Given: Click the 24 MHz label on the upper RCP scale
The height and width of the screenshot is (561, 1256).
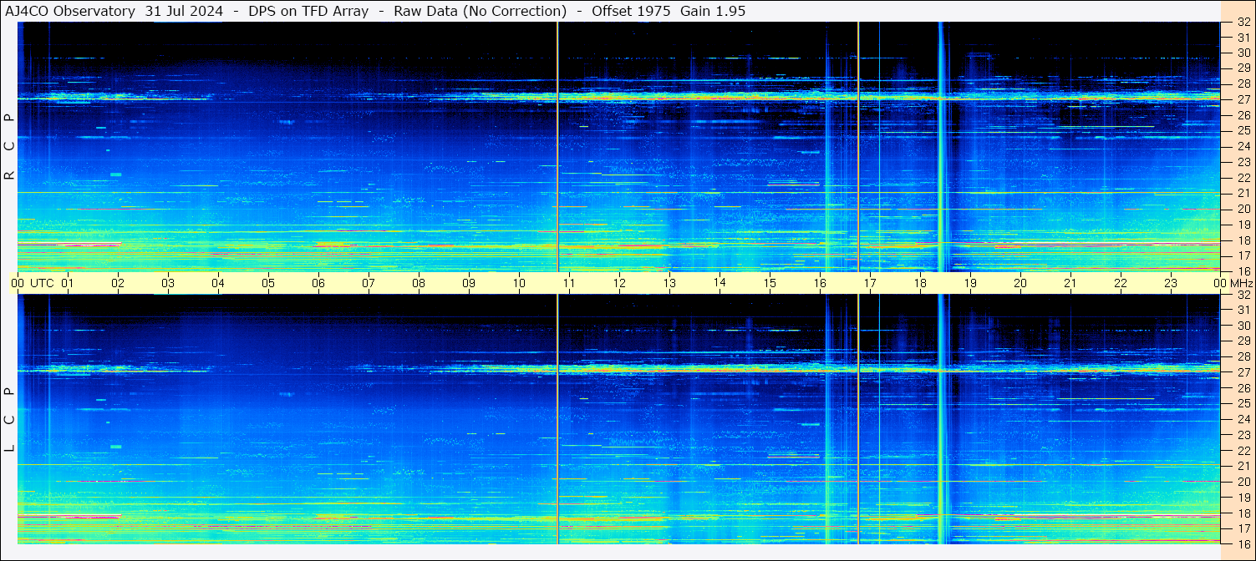Looking at the screenshot, I should [1243, 147].
